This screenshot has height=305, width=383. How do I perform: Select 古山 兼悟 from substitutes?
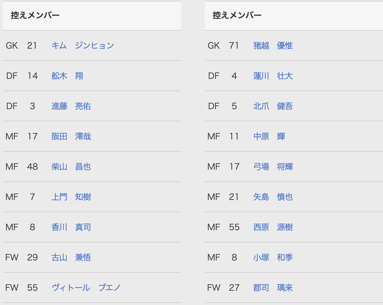[71, 257]
